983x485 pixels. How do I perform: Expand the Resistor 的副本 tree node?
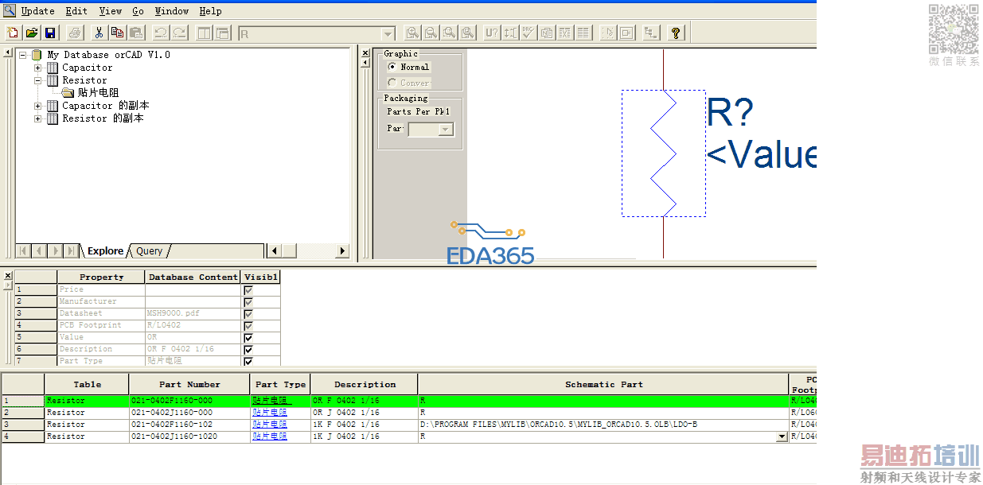[37, 118]
